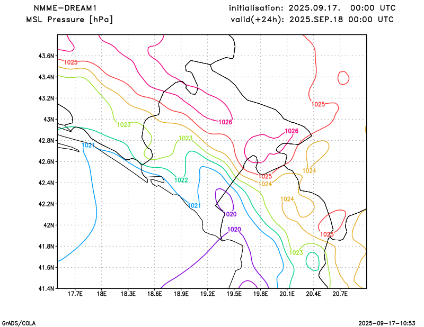424x327 pixels.
Task: Select the blue 1021 label near 42.8N axis
Action: tap(89, 146)
